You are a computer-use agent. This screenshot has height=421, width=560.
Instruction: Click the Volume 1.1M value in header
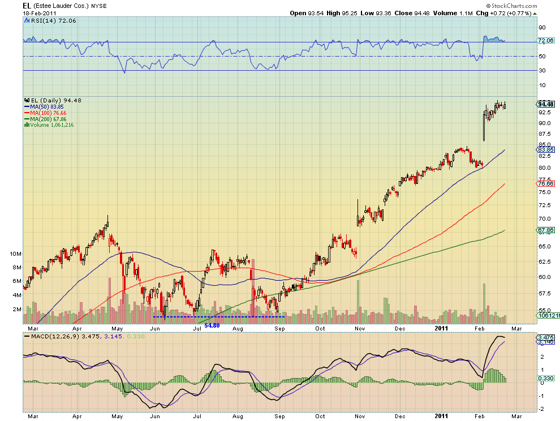[453, 13]
